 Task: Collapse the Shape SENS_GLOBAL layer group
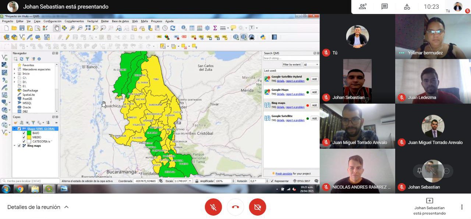15,129
